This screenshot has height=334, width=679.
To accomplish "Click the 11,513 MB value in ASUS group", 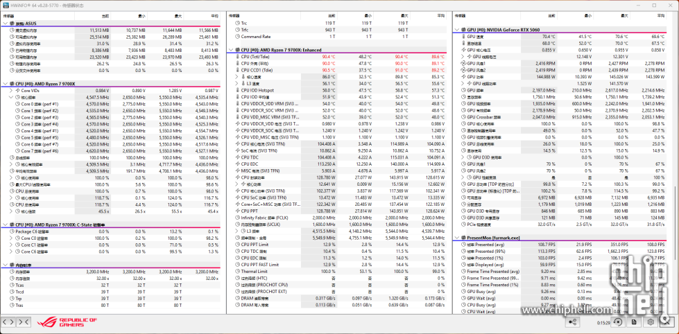I will pos(100,30).
